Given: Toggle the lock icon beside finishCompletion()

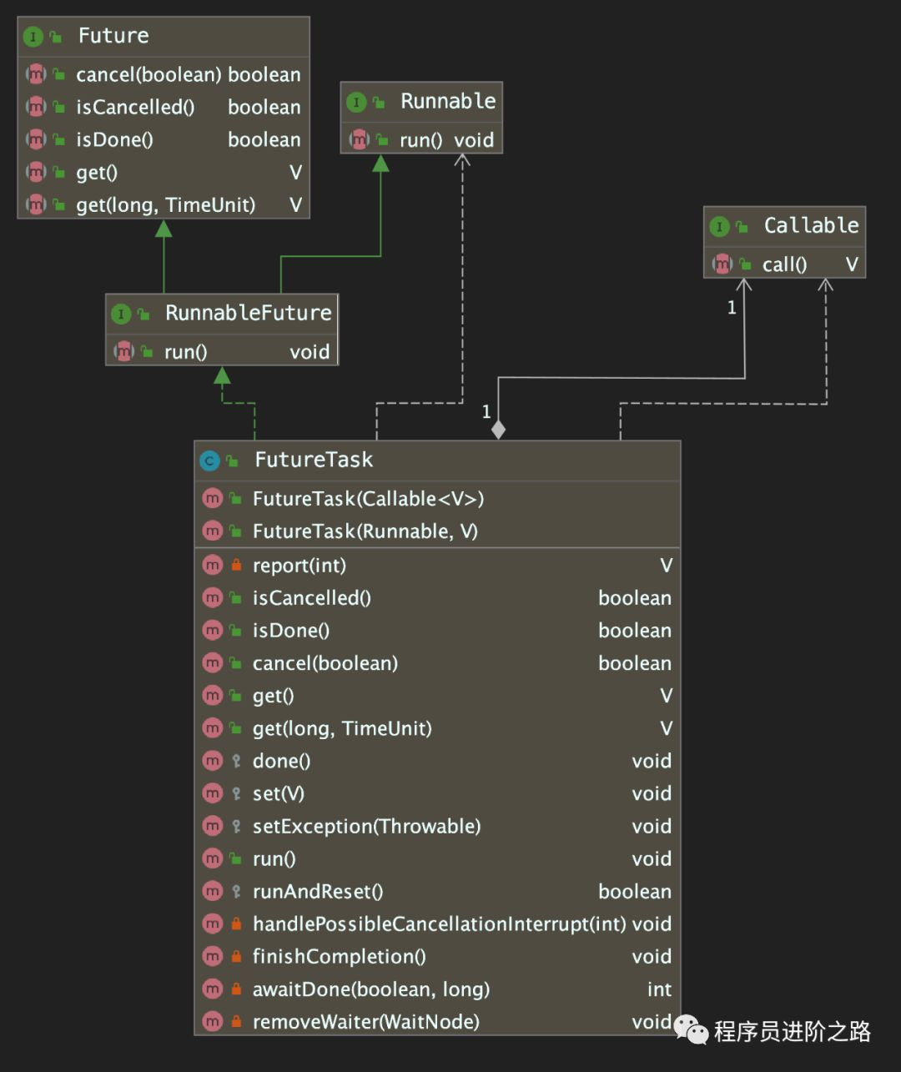Looking at the screenshot, I should [234, 956].
